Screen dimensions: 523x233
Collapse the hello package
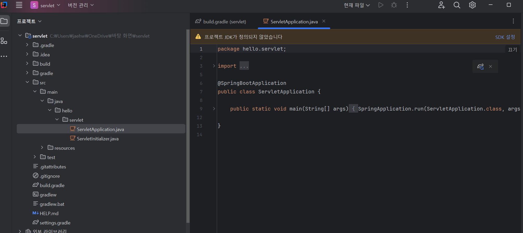tap(50, 110)
